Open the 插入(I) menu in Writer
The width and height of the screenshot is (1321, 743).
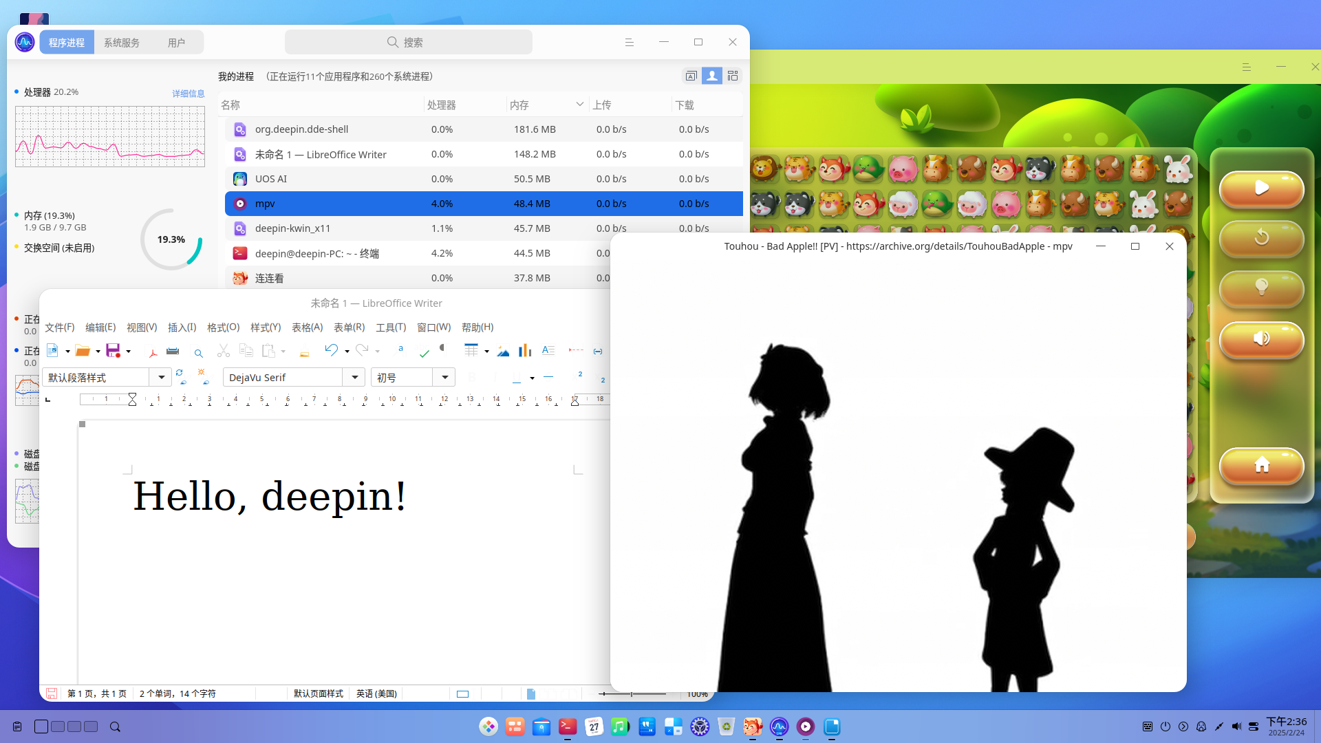182,327
